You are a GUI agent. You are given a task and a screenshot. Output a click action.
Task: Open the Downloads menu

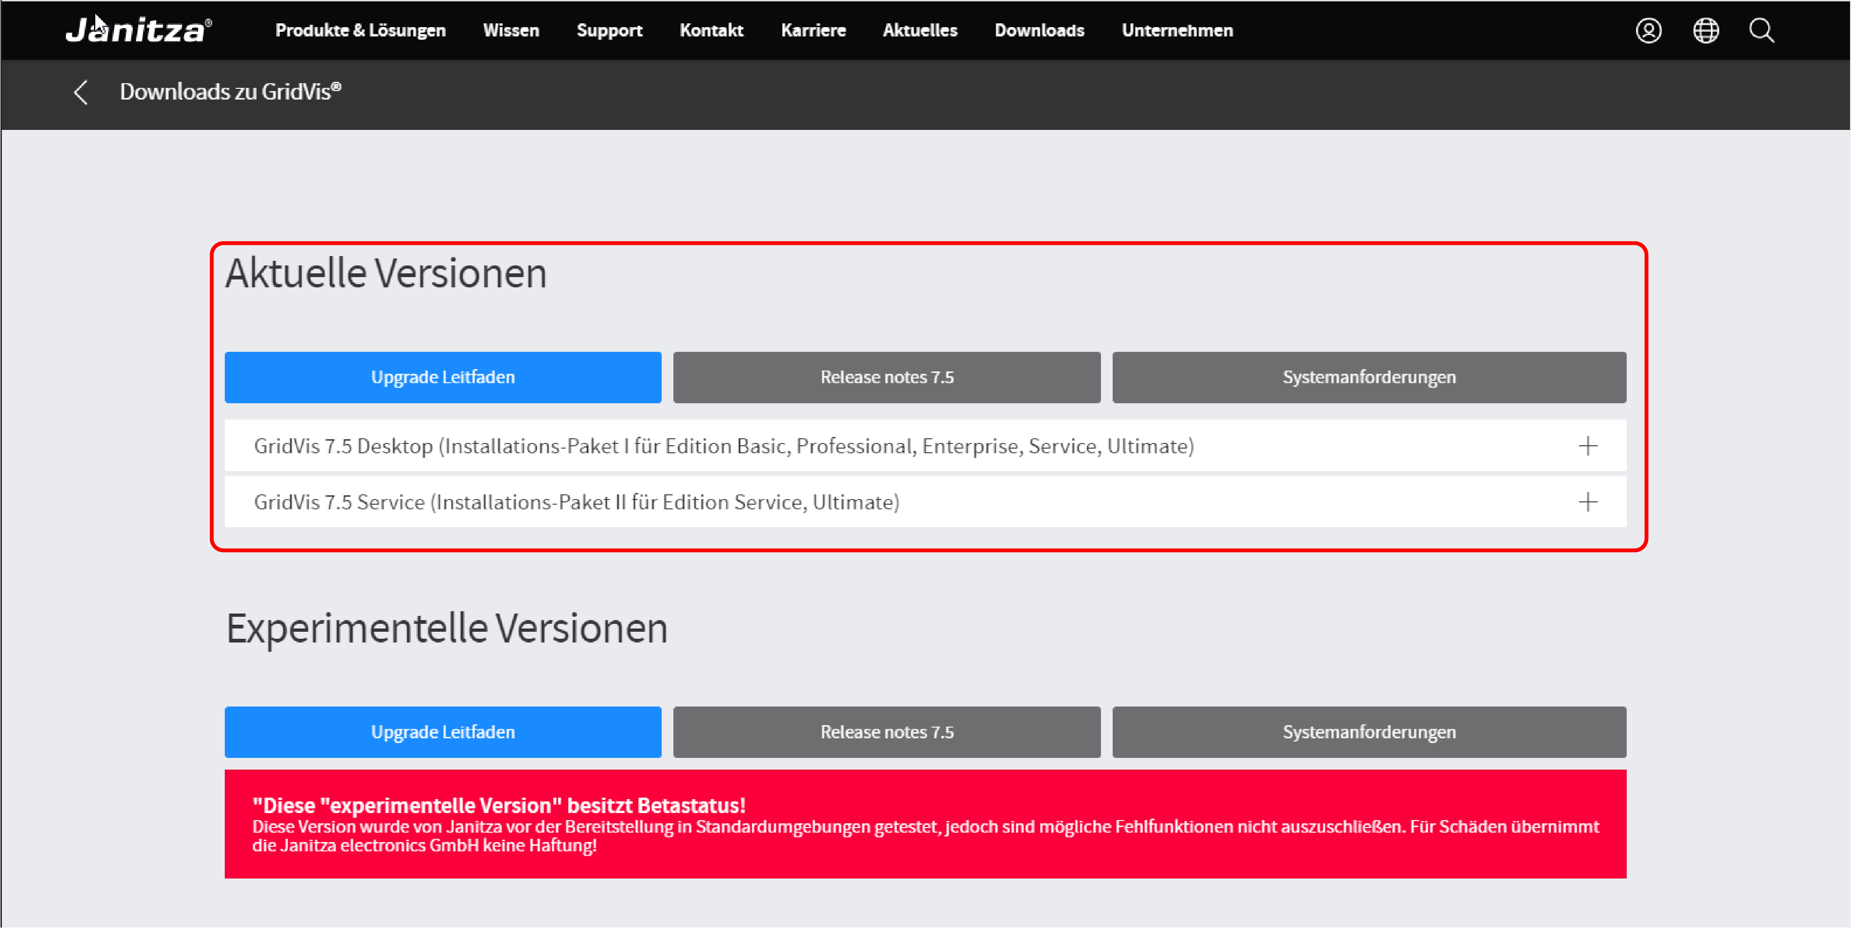click(1039, 30)
